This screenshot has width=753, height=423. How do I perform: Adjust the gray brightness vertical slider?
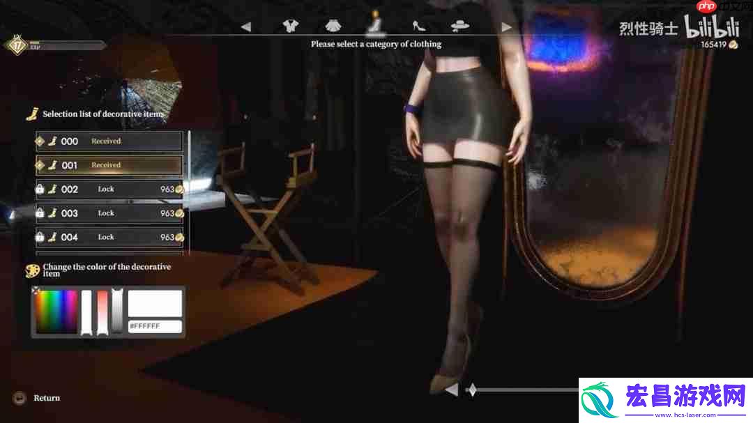(x=117, y=311)
